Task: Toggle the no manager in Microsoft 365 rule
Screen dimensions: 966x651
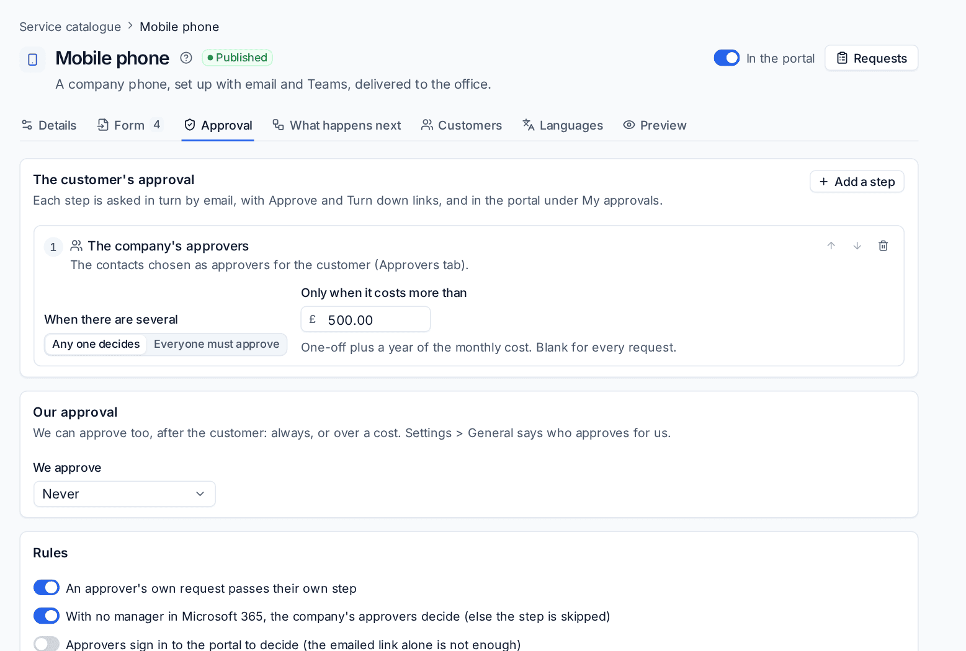Action: (x=47, y=616)
